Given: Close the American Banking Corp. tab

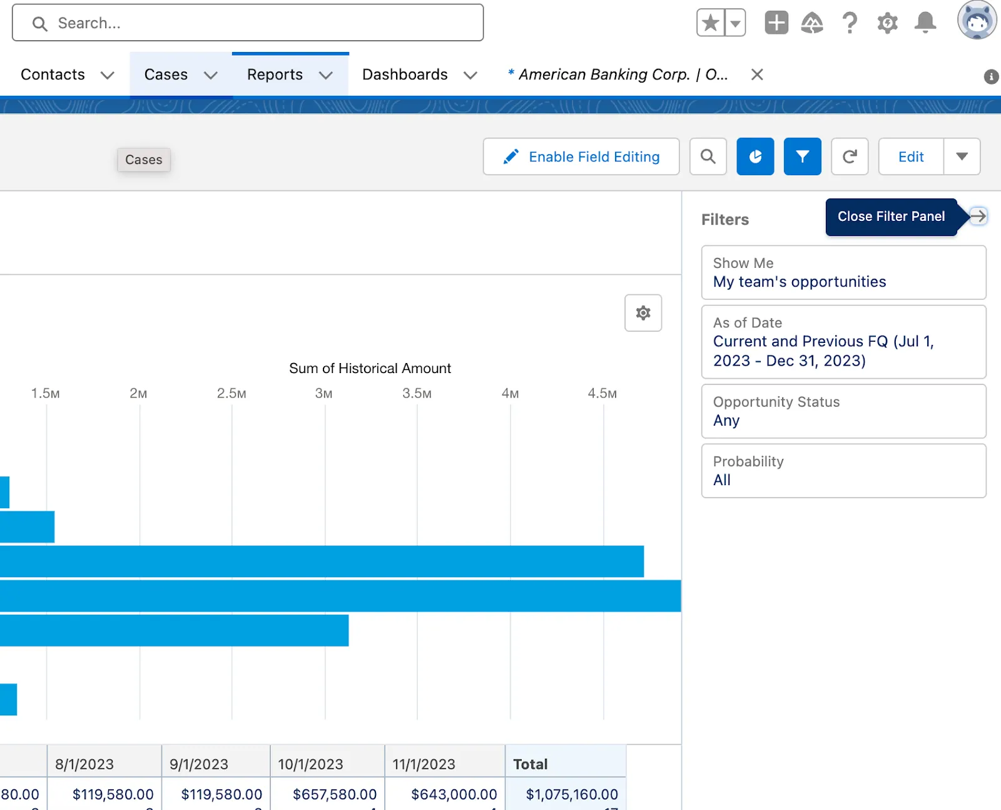Looking at the screenshot, I should 757,74.
